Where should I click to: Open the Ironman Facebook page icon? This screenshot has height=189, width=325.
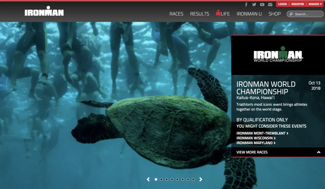(x=246, y=4)
